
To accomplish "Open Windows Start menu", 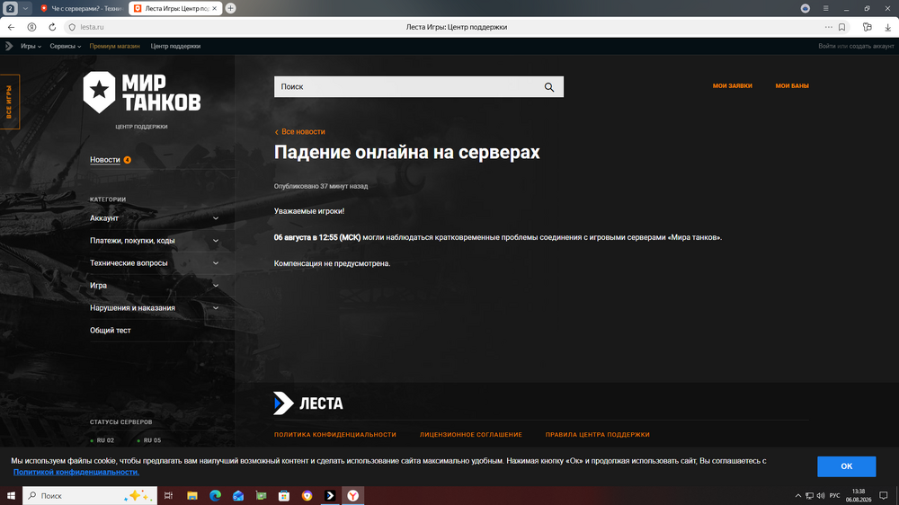I will (x=11, y=495).
